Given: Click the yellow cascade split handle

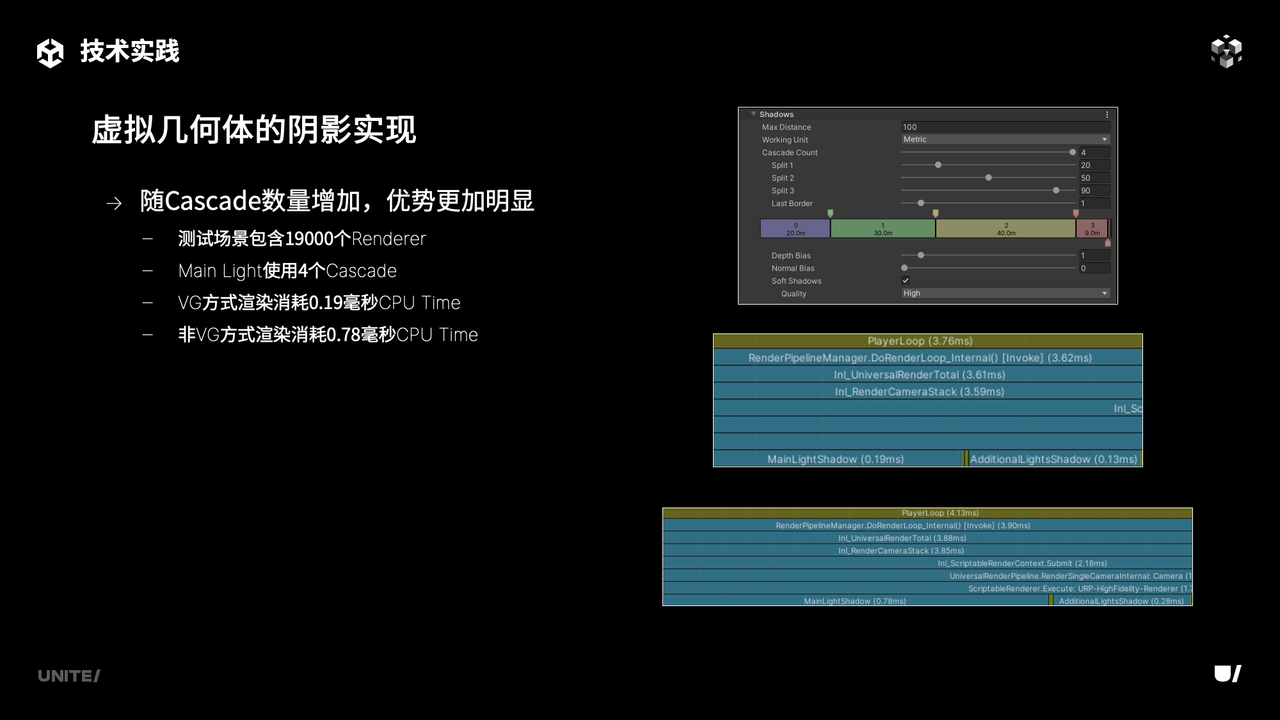Looking at the screenshot, I should [936, 213].
